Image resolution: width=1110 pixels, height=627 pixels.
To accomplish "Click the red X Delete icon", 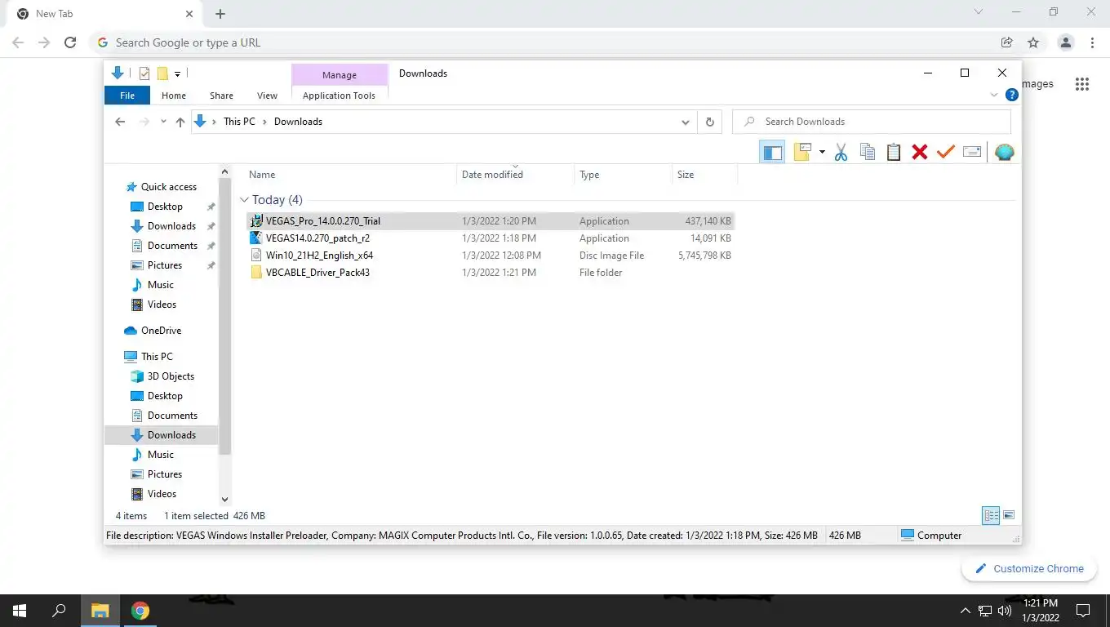I will point(920,152).
